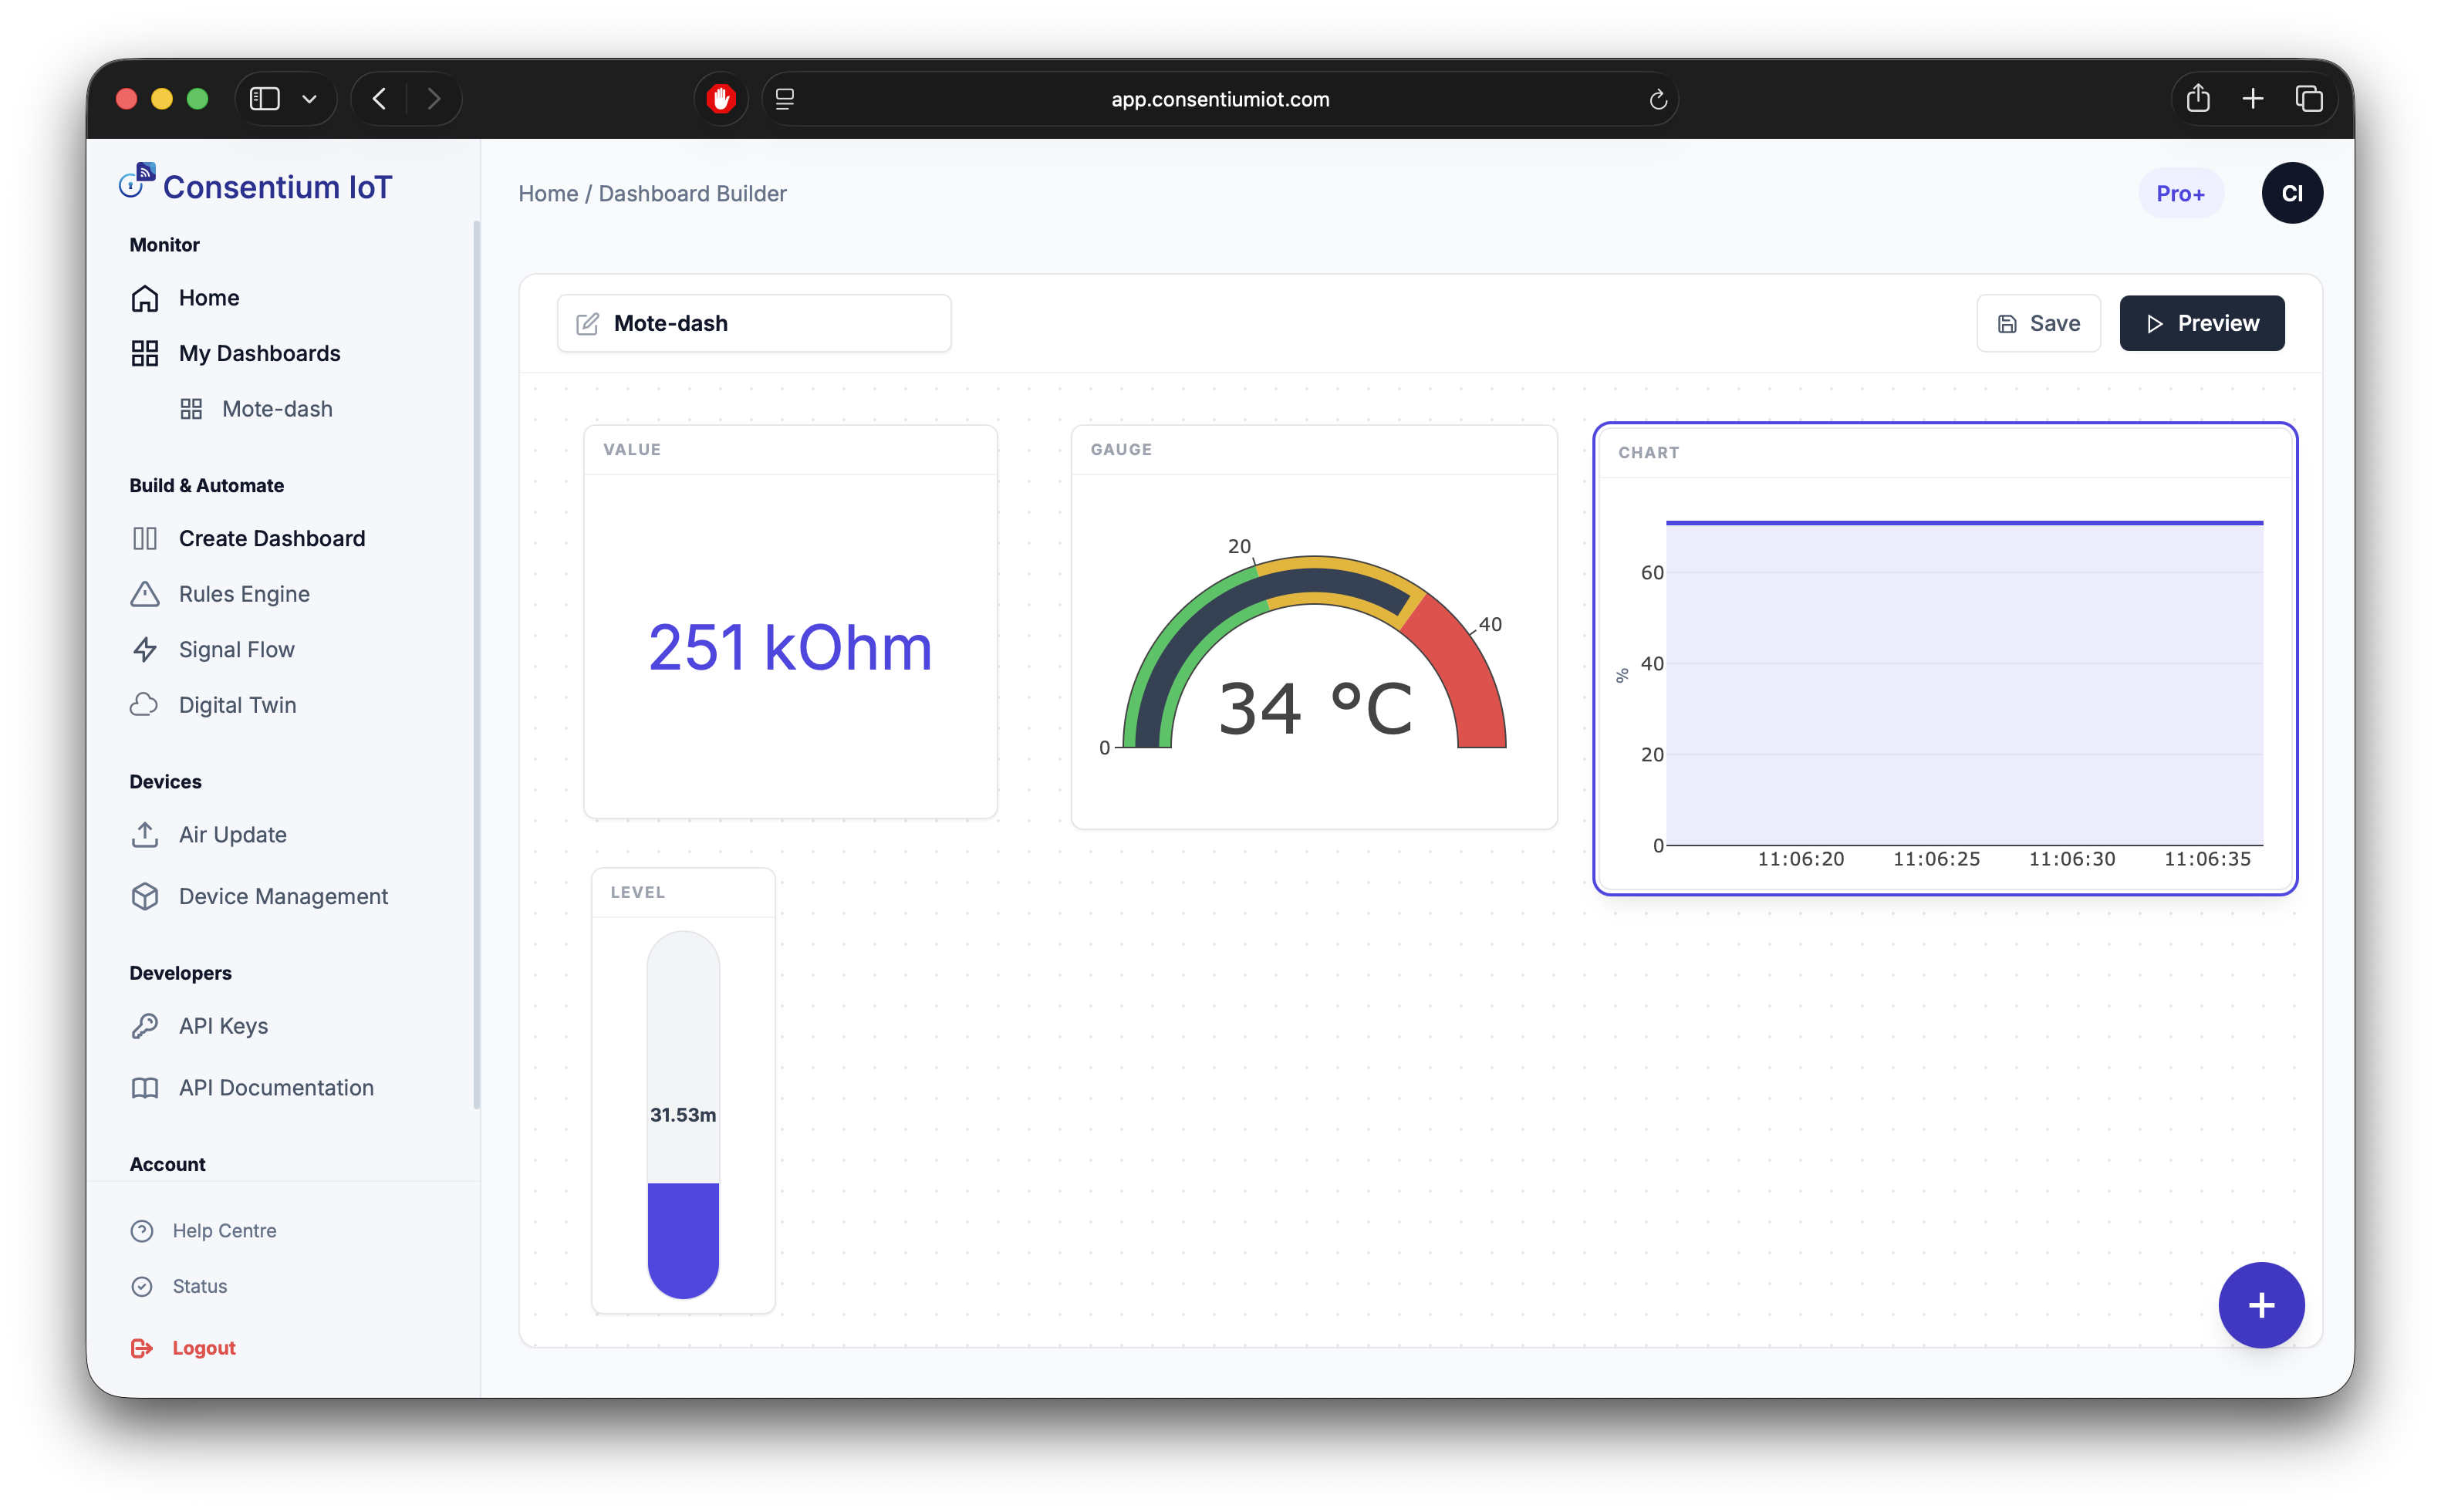
Task: Click the Help Centre question icon
Action: [x=142, y=1231]
